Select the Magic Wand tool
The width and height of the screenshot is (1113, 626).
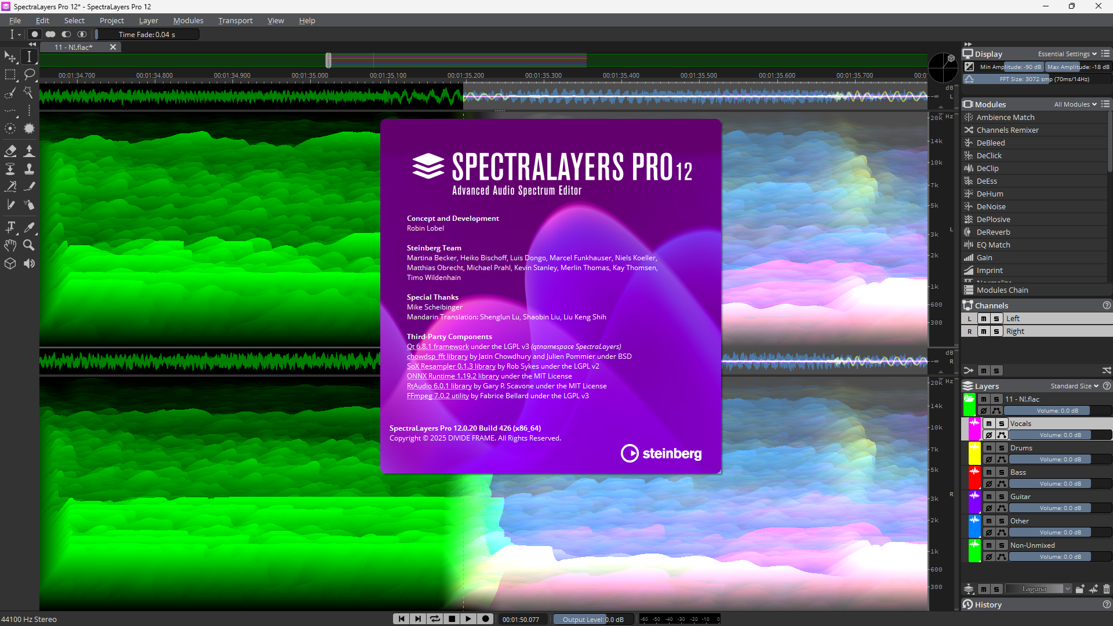click(x=29, y=93)
